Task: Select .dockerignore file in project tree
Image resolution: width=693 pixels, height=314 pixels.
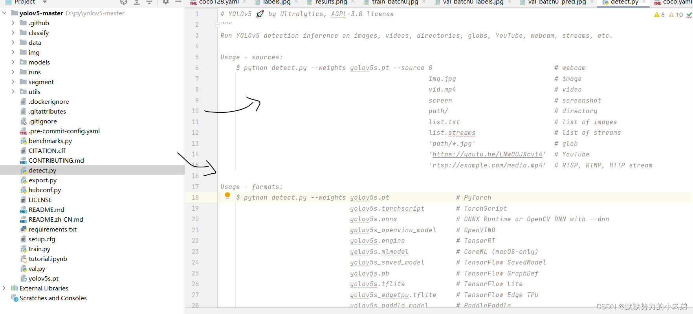Action: click(49, 101)
